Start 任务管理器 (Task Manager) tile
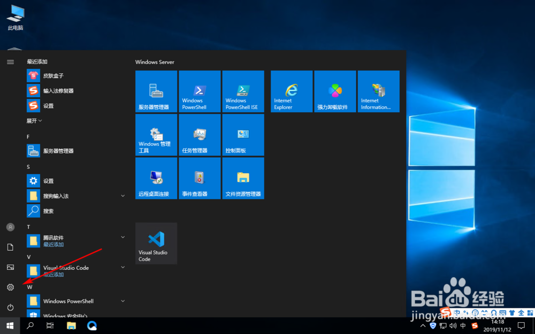This screenshot has height=334, width=535. click(199, 134)
